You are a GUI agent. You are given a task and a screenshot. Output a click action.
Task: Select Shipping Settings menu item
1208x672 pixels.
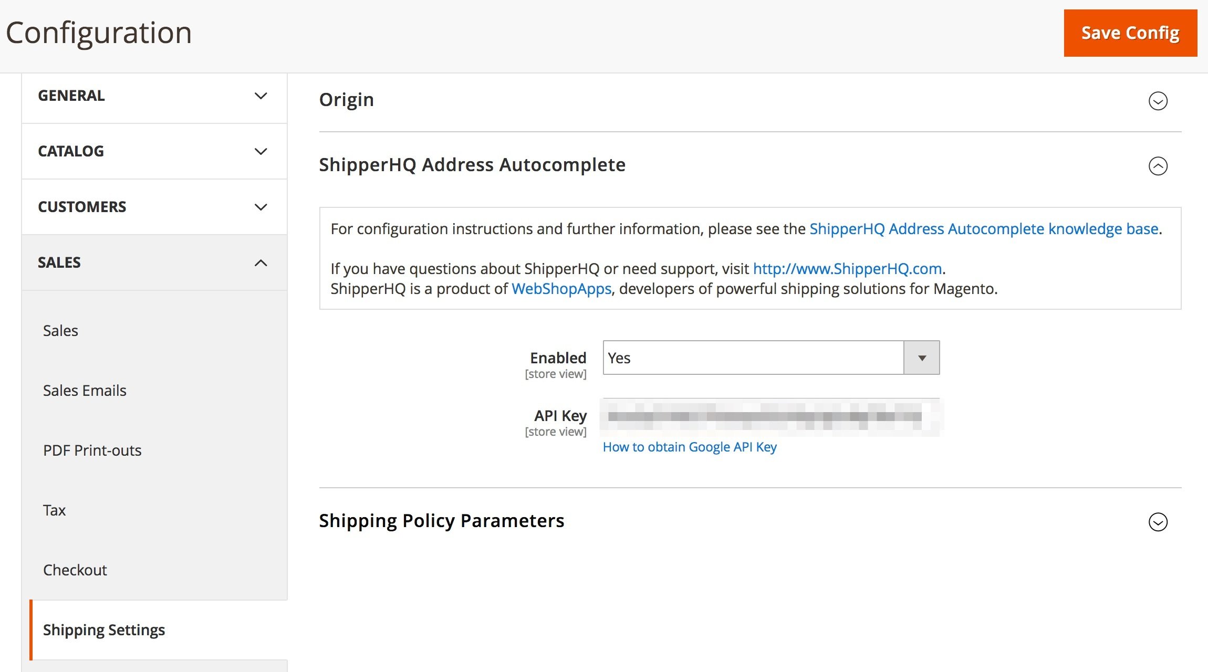[x=104, y=630]
